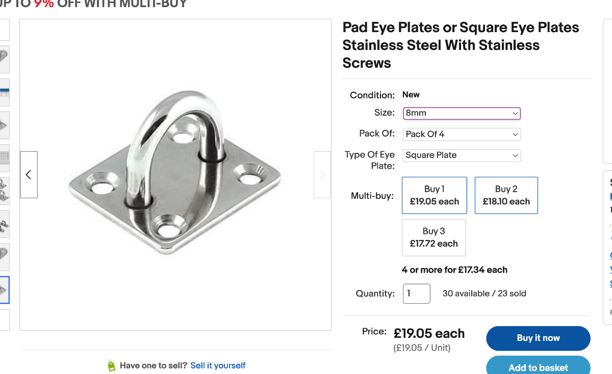Click the main pad eye plate image

click(175, 174)
